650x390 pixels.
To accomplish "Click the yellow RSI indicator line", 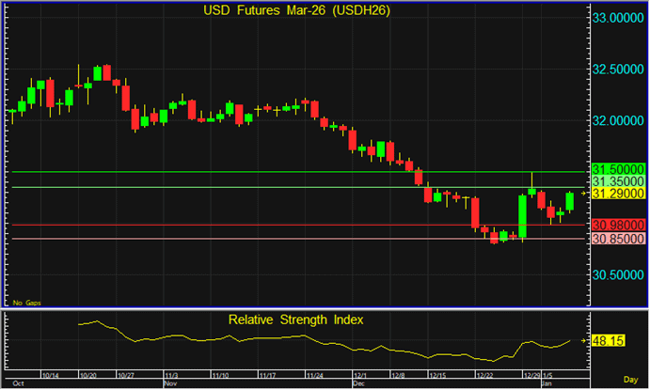I will [325, 341].
